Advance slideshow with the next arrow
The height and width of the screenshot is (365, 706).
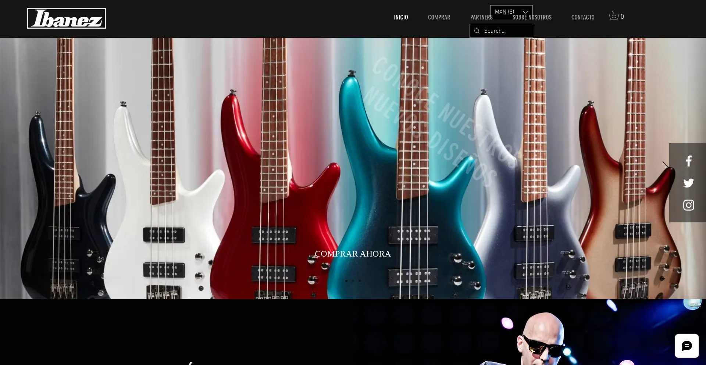pyautogui.click(x=666, y=165)
